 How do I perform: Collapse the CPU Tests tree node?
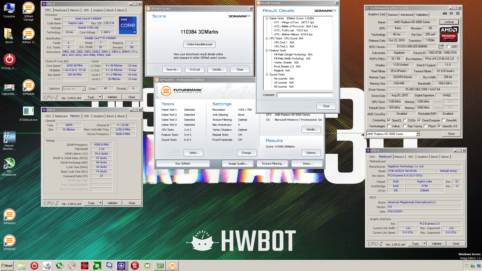267,38
